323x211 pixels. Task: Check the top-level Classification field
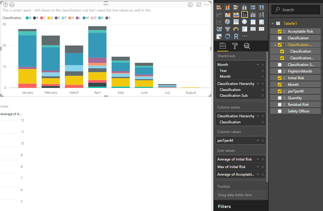279,38
